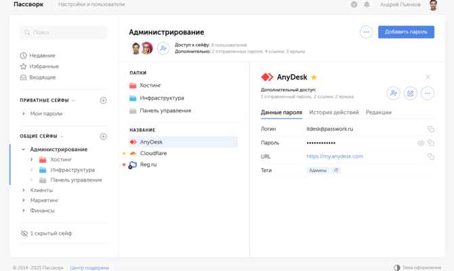Click the gray Панель управления folder icon in Папки

pos(133,110)
